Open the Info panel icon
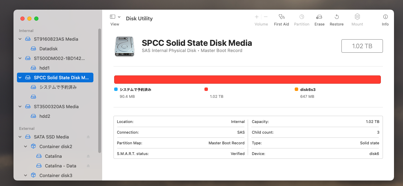403x186 pixels. (385, 17)
